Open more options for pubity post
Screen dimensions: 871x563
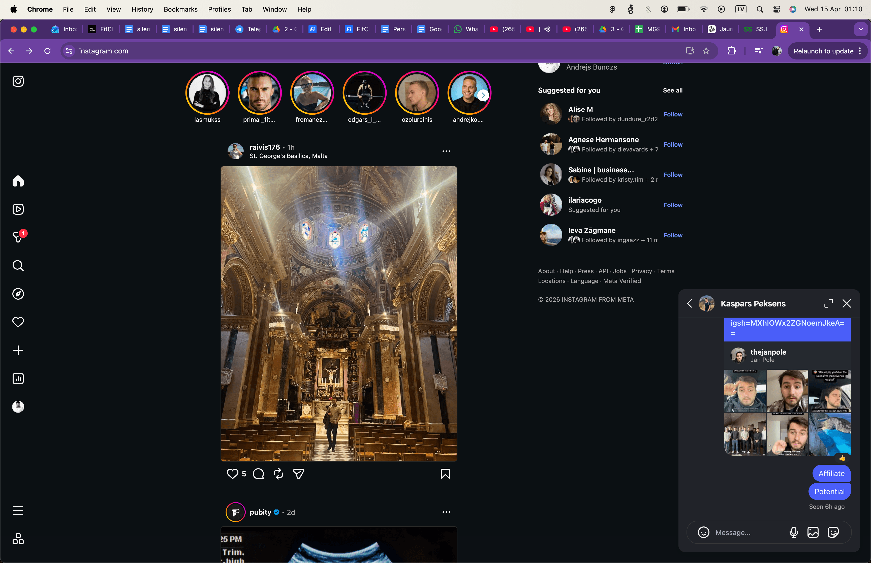coord(446,512)
